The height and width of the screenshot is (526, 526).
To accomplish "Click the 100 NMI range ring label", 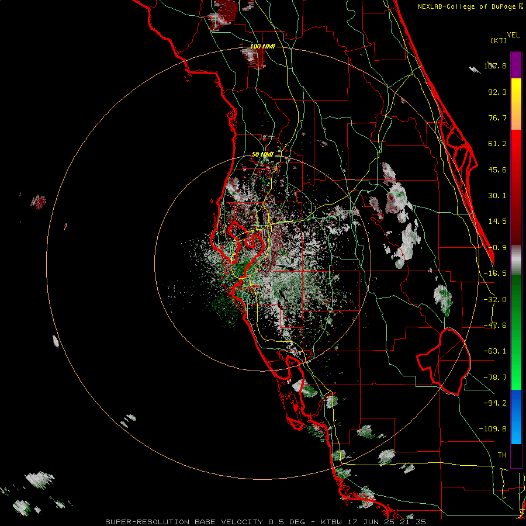I will (x=262, y=46).
